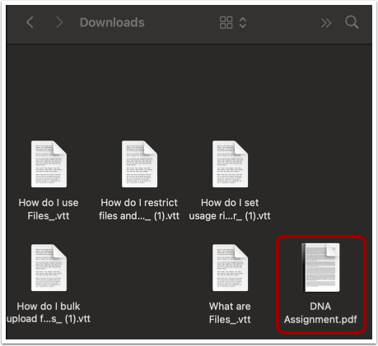Go forward with the right chevron button

coord(59,22)
